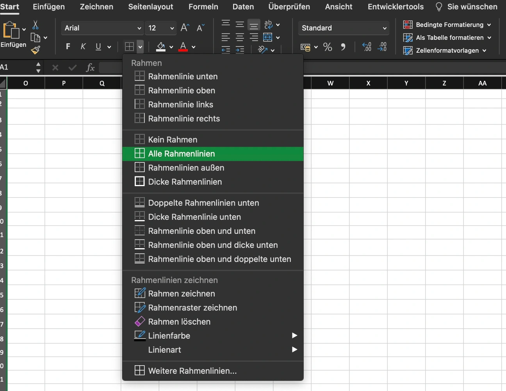
Task: Toggle underline U button
Action: click(98, 47)
